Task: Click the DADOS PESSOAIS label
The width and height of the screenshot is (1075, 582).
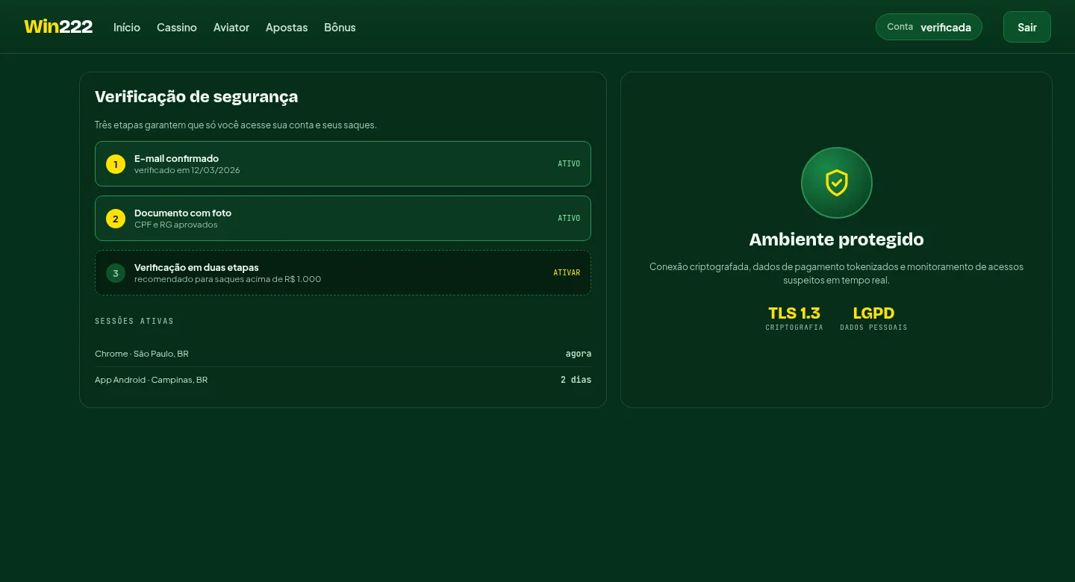Action: tap(873, 328)
